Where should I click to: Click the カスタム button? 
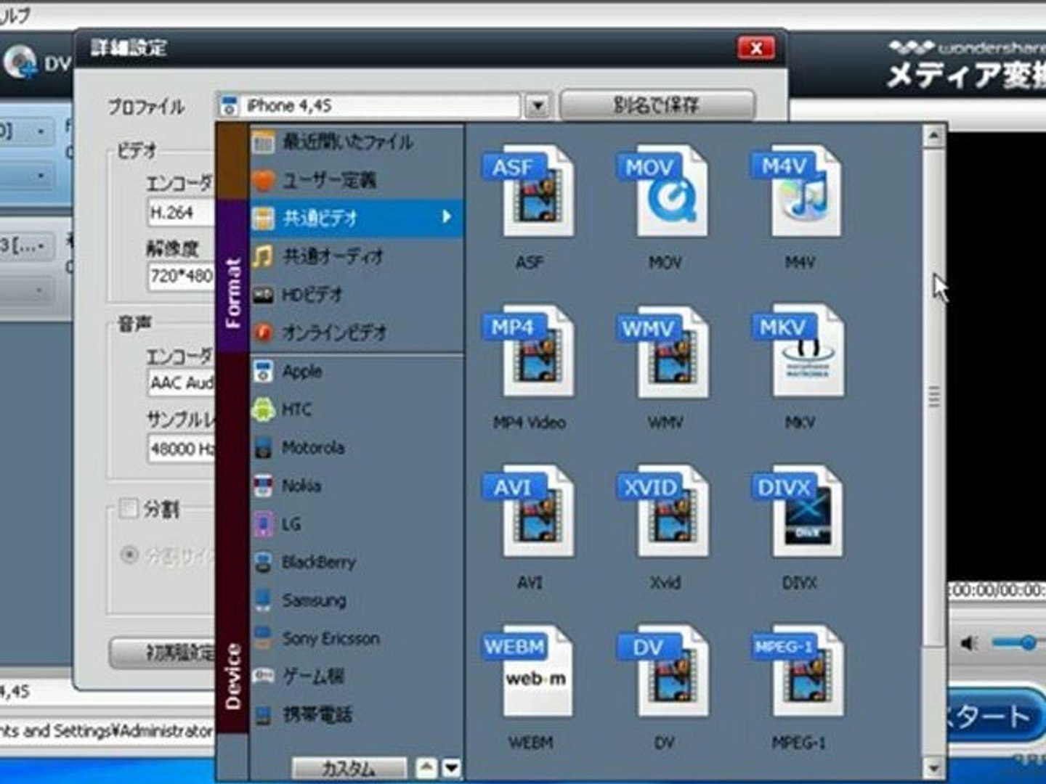[349, 768]
